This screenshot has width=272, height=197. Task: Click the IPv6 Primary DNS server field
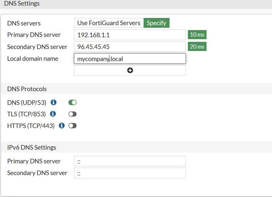coord(130,161)
